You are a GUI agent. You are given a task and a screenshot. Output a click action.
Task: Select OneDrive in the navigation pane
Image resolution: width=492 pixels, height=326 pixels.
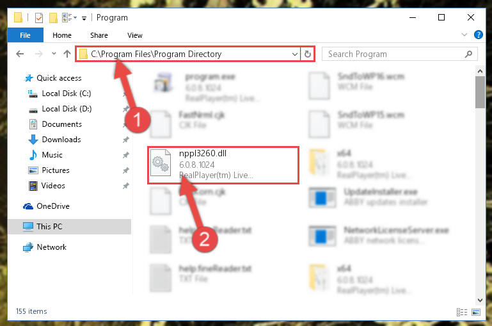[53, 206]
